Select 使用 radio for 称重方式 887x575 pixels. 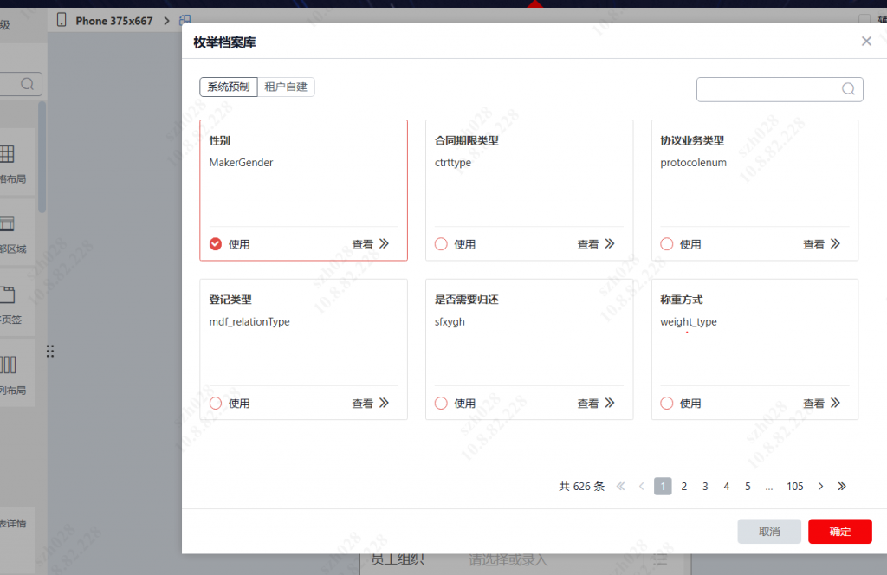(x=667, y=404)
